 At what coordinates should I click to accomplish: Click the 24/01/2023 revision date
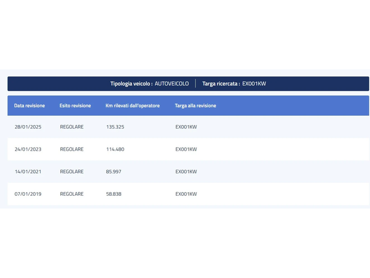point(28,149)
